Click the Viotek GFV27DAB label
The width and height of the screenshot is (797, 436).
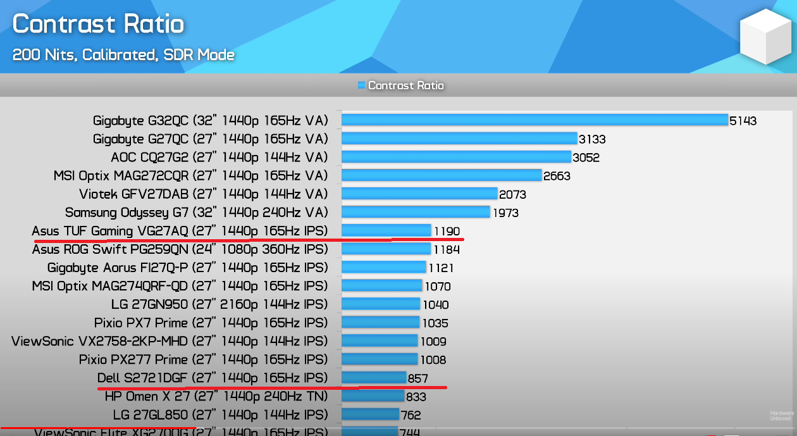tap(204, 194)
